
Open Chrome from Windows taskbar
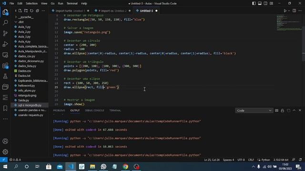coord(125,167)
